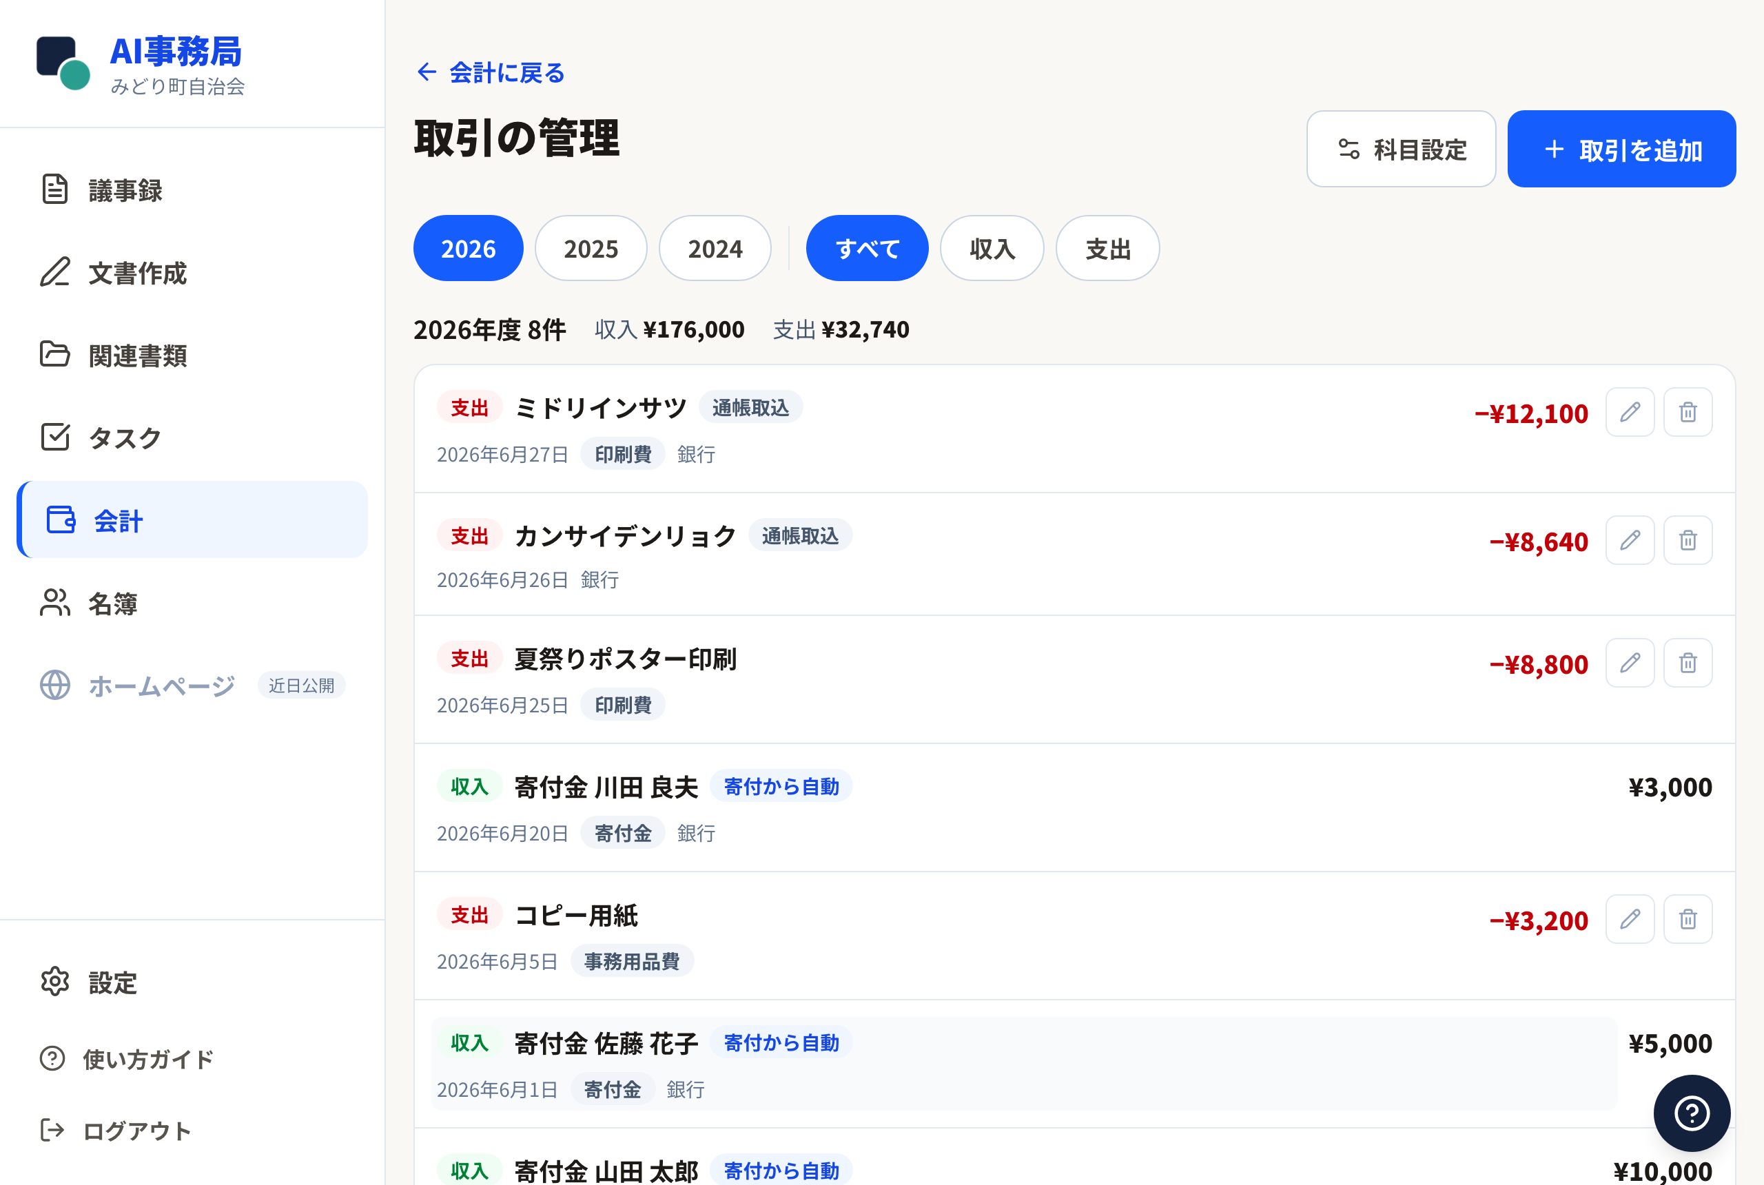Click the 議事録 document icon in sidebar
Viewport: 1764px width, 1185px height.
[x=55, y=189]
